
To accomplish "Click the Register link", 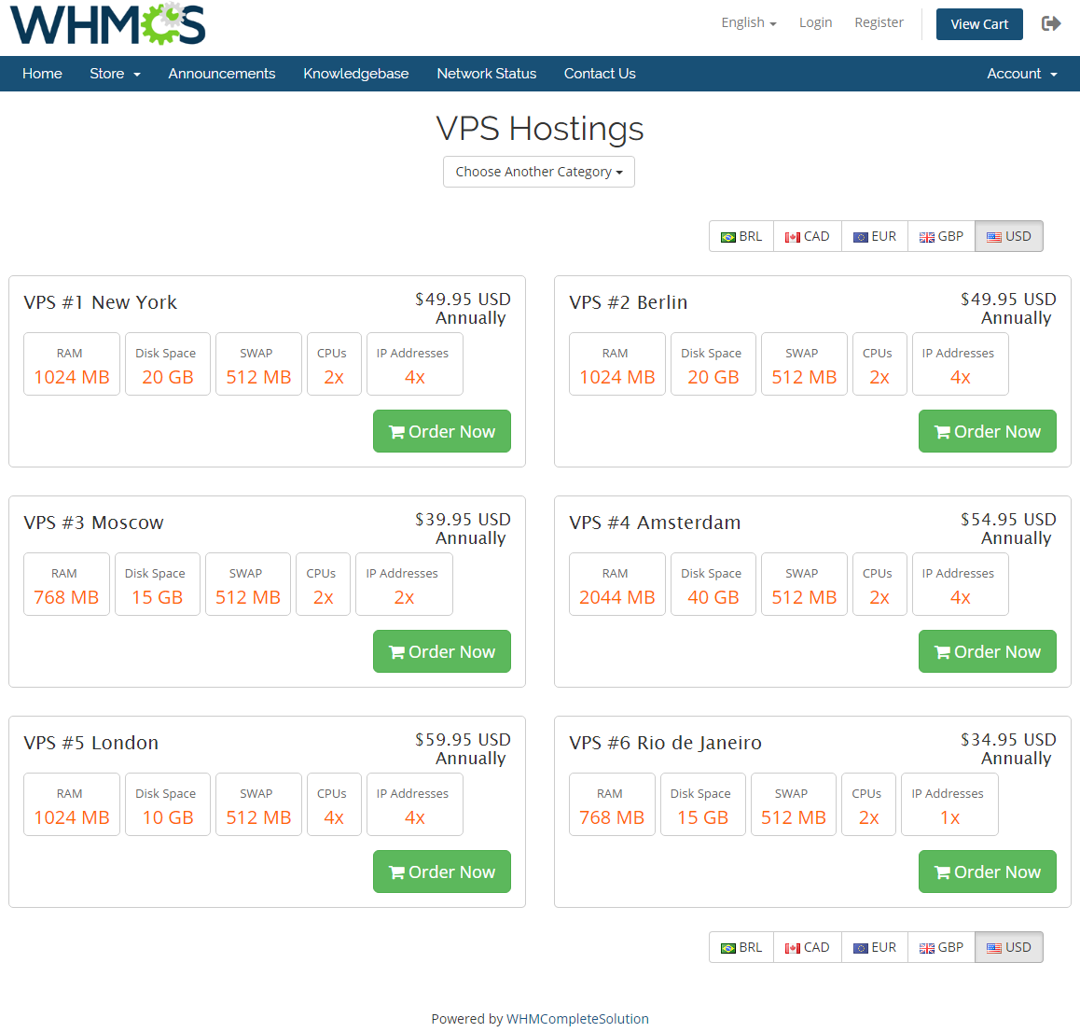I will tap(879, 22).
